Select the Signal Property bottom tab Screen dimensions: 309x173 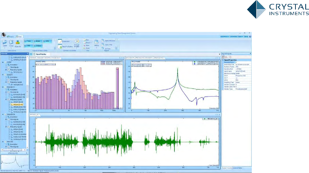pyautogui.click(x=227, y=168)
